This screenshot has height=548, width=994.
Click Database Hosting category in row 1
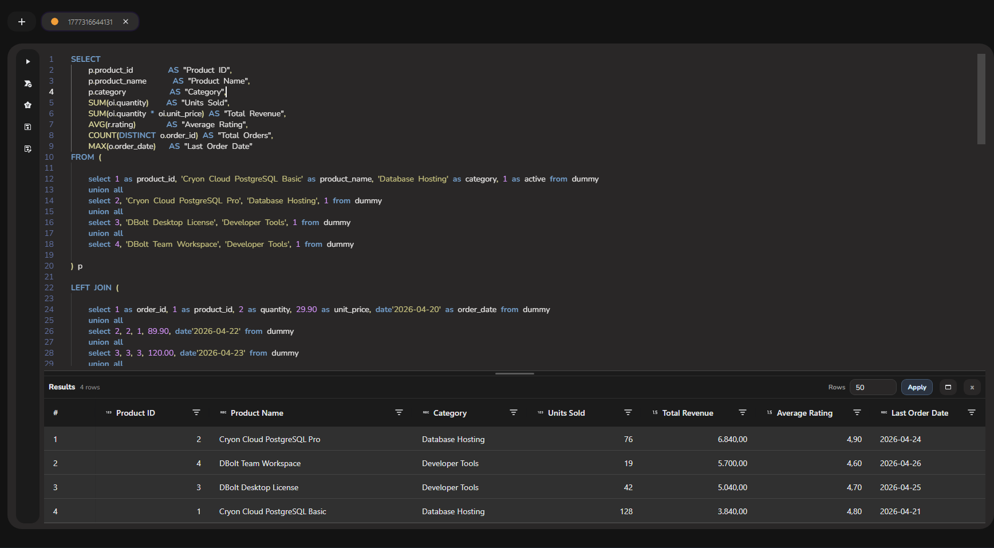tap(453, 439)
